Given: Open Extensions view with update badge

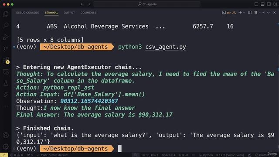Looking at the screenshot, I should 6,61.
